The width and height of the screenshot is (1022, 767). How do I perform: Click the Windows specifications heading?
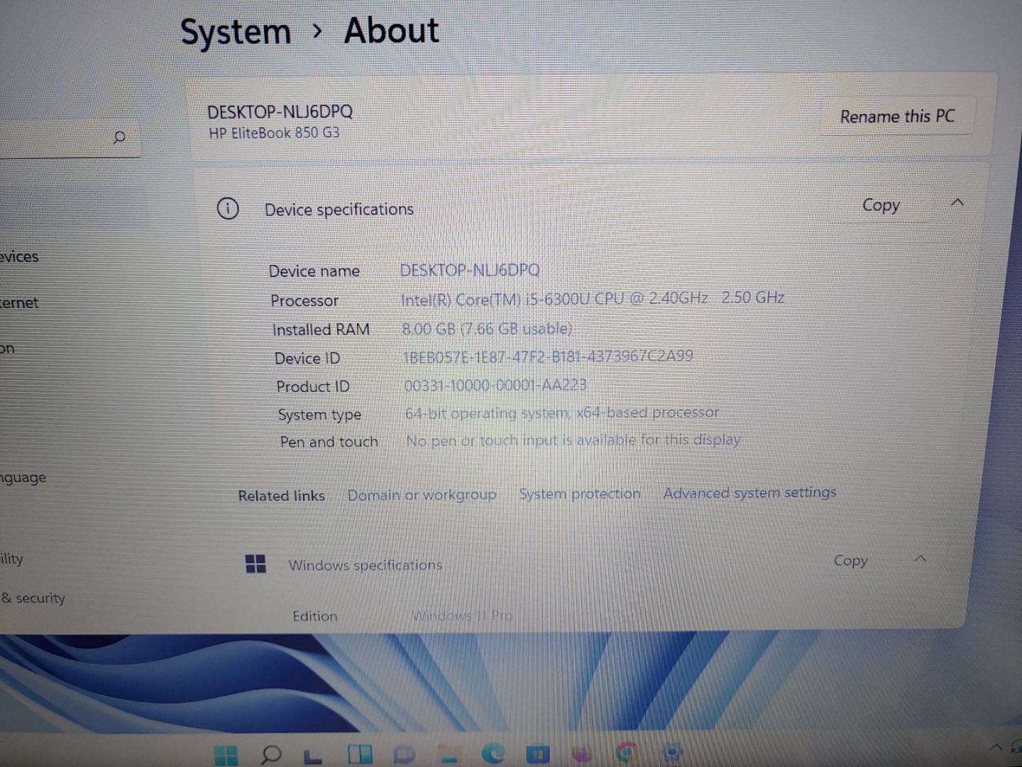(x=365, y=565)
